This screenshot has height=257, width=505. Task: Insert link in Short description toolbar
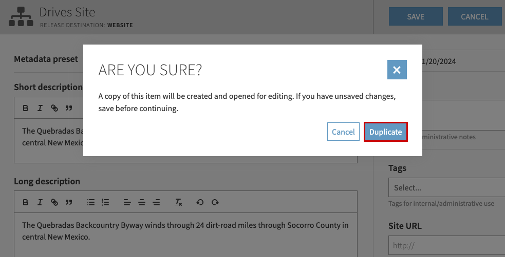(x=54, y=108)
